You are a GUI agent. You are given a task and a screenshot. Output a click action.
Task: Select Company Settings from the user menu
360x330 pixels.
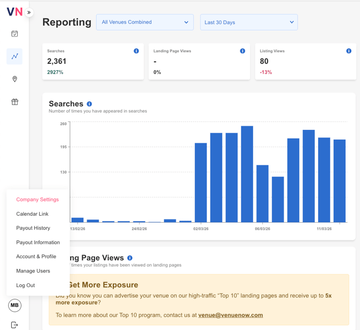38,200
